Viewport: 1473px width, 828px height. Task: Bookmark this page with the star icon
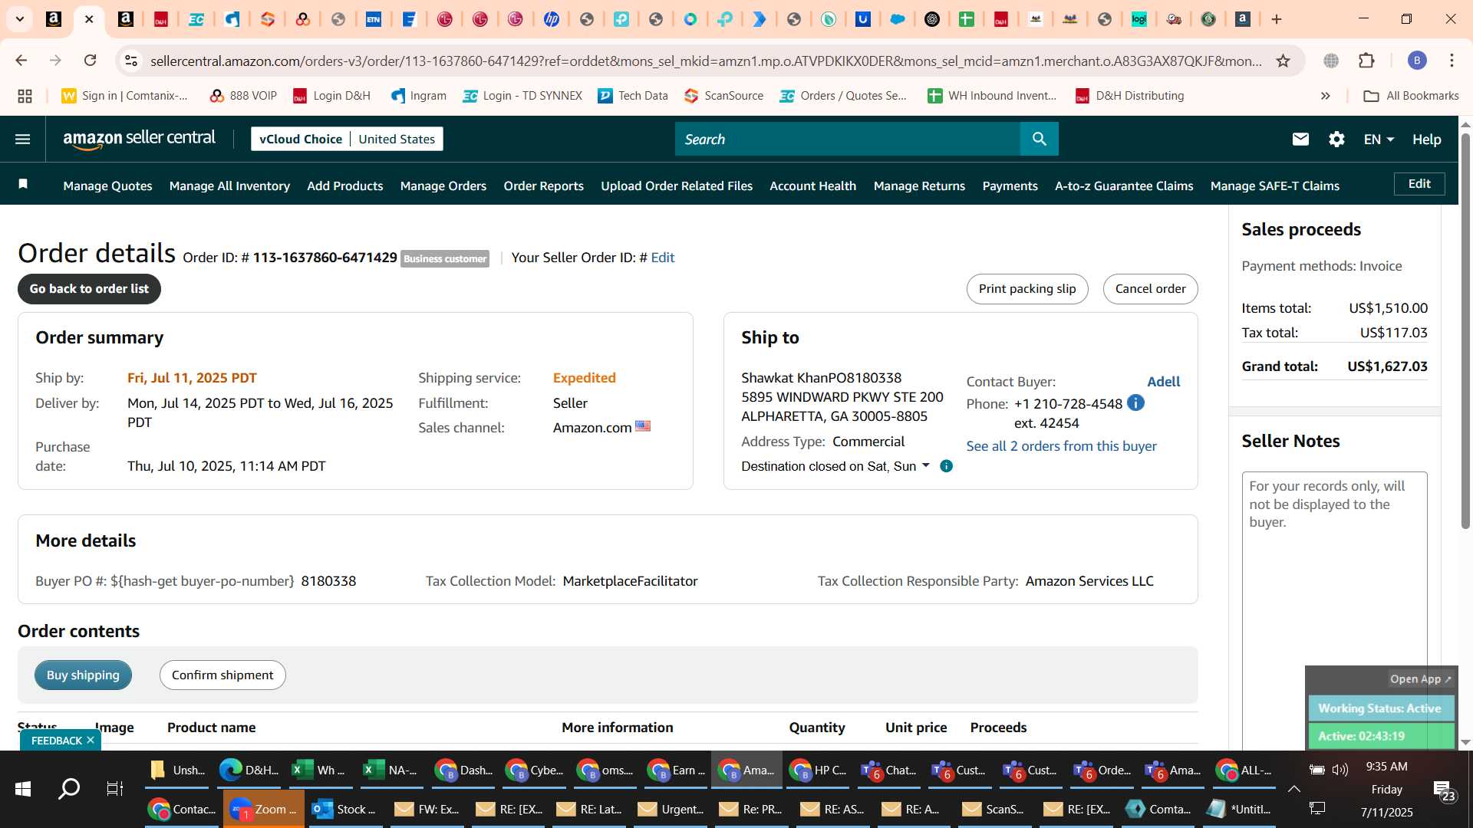tap(1283, 61)
